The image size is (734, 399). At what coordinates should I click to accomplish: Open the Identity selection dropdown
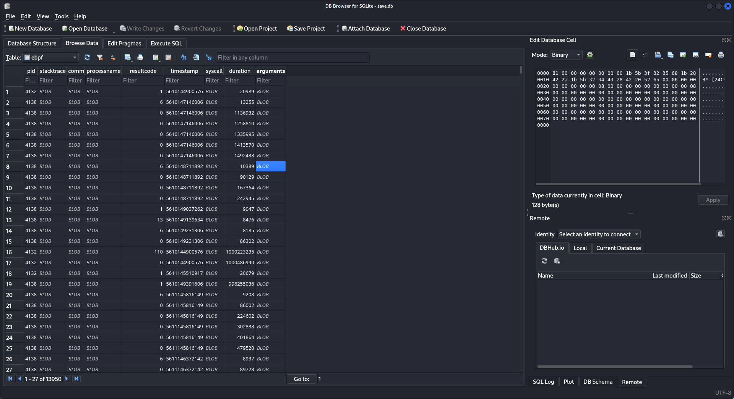[599, 234]
